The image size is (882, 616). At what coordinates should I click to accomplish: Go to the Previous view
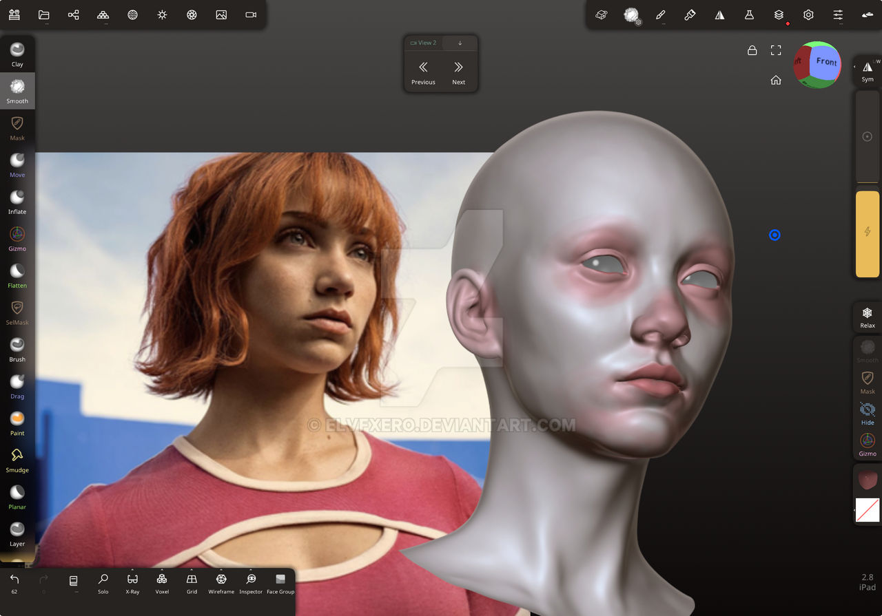[423, 72]
